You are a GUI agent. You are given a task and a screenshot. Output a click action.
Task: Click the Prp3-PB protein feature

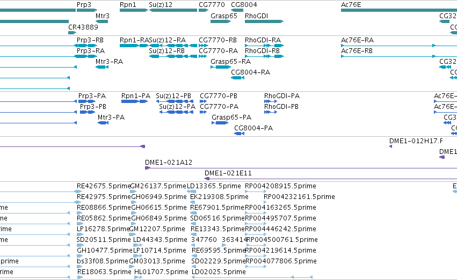88,112
